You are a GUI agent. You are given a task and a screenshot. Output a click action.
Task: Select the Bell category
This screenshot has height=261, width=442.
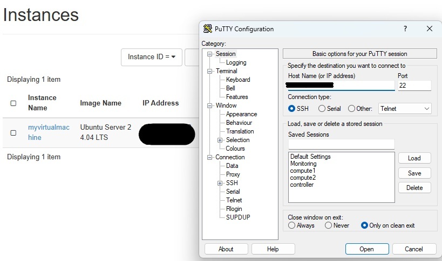230,88
